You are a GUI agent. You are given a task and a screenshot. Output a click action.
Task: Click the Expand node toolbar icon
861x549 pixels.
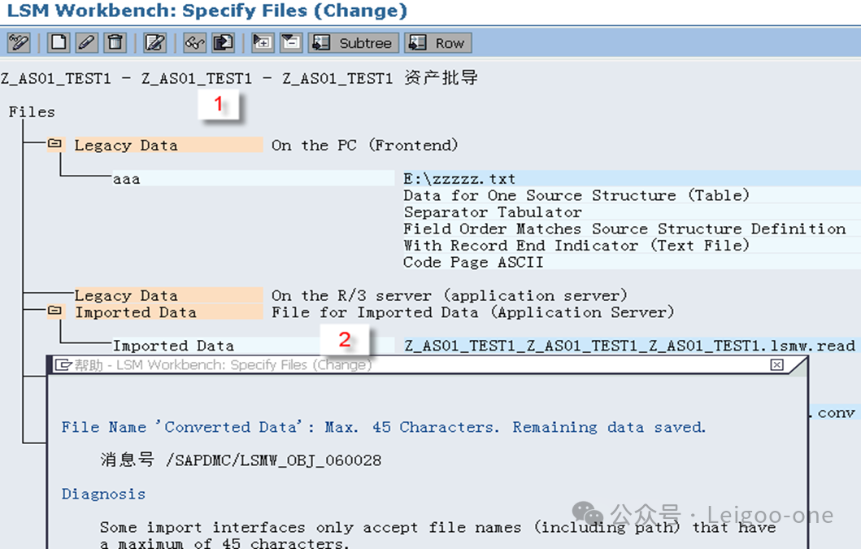[262, 42]
